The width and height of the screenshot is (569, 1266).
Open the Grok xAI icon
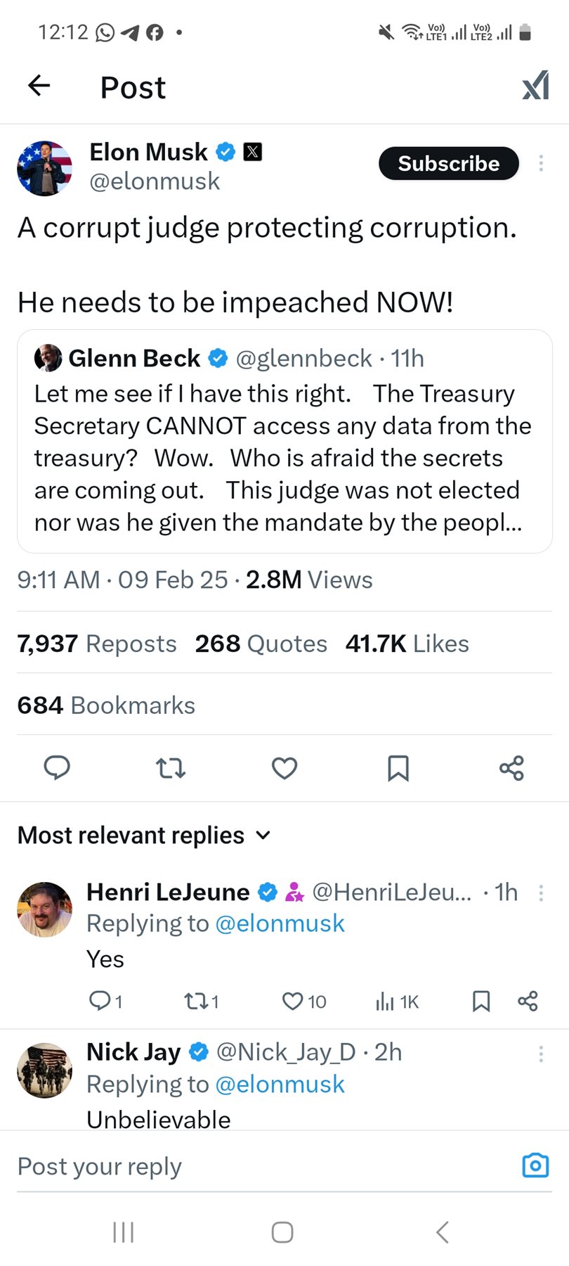pos(535,86)
